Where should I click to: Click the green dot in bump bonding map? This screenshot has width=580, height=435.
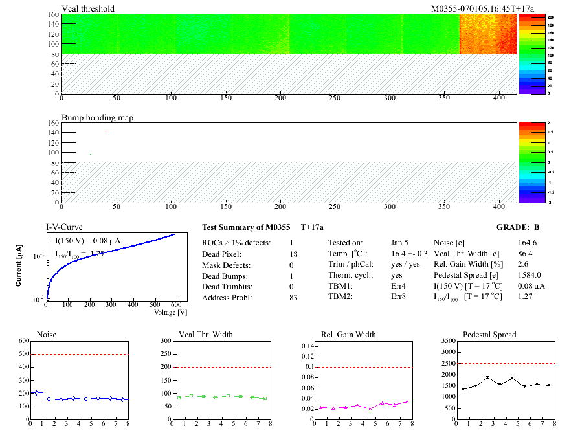click(91, 154)
